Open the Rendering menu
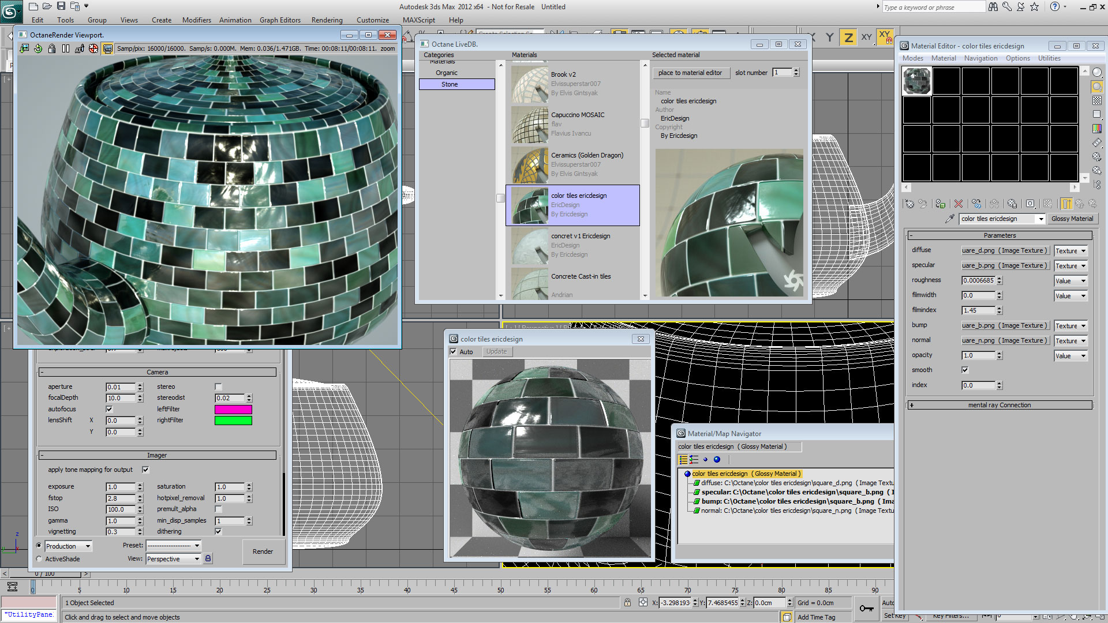 click(327, 20)
